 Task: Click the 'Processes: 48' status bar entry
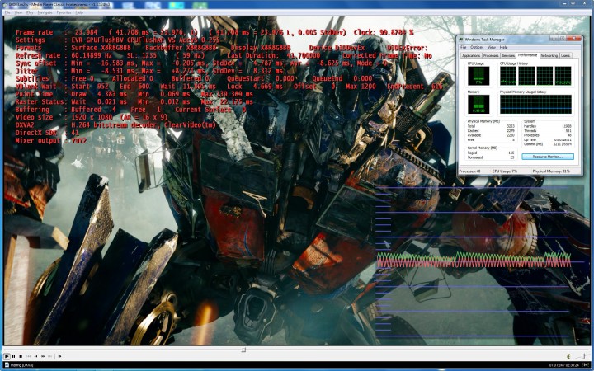469,171
